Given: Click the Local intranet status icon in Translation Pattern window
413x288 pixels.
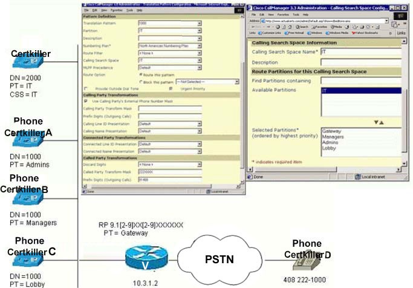Looking at the screenshot, I should coord(209,192).
